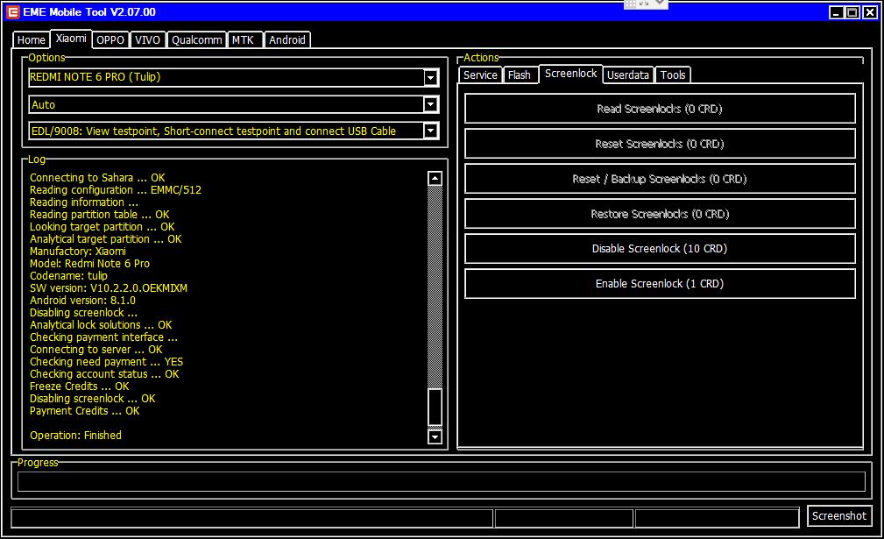884x539 pixels.
Task: Expand the EDL/9008 connection mode dropdown
Action: [431, 131]
